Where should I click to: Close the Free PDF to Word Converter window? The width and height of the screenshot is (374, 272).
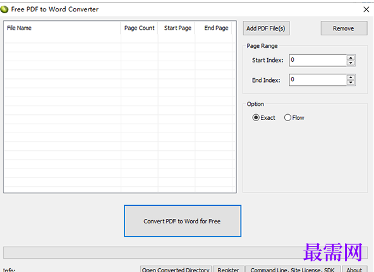pos(366,9)
